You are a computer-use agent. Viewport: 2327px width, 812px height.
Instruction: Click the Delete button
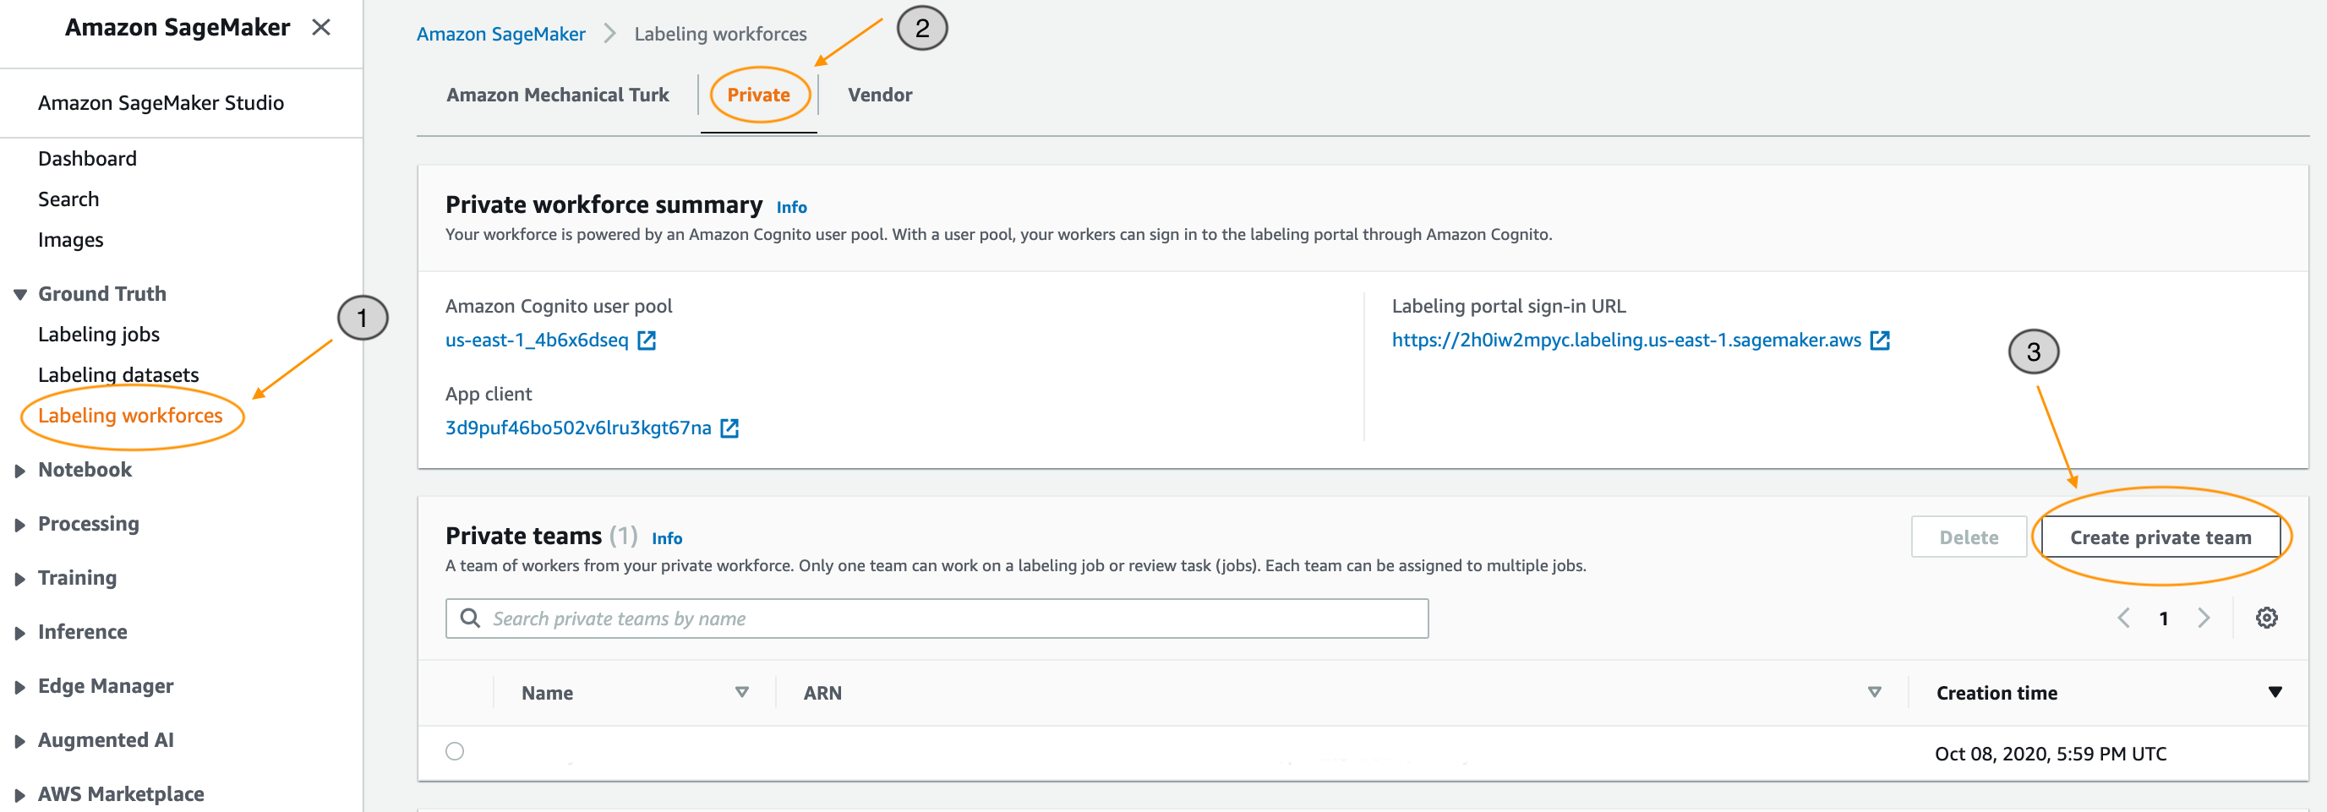(x=1969, y=537)
